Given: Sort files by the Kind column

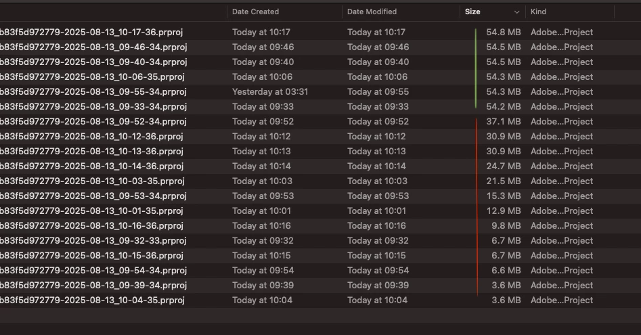Looking at the screenshot, I should tap(538, 12).
